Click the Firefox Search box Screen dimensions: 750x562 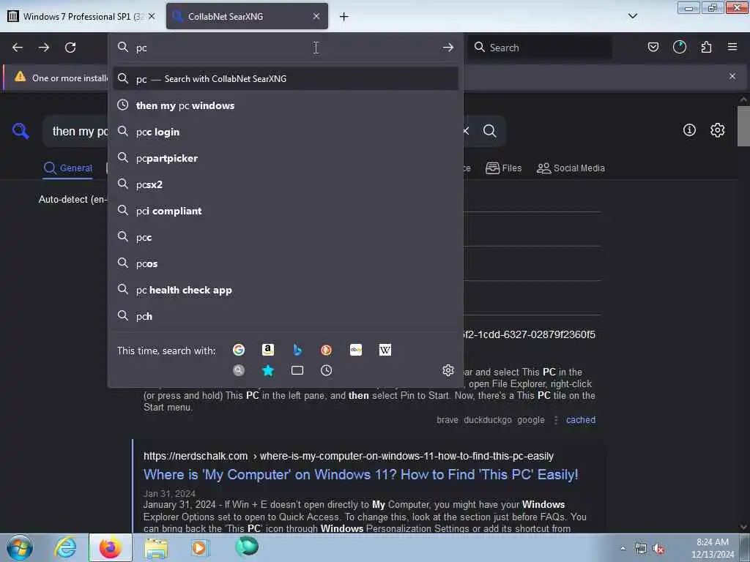540,48
